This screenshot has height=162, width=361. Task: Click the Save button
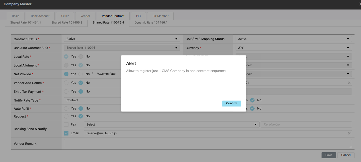tap(329, 155)
